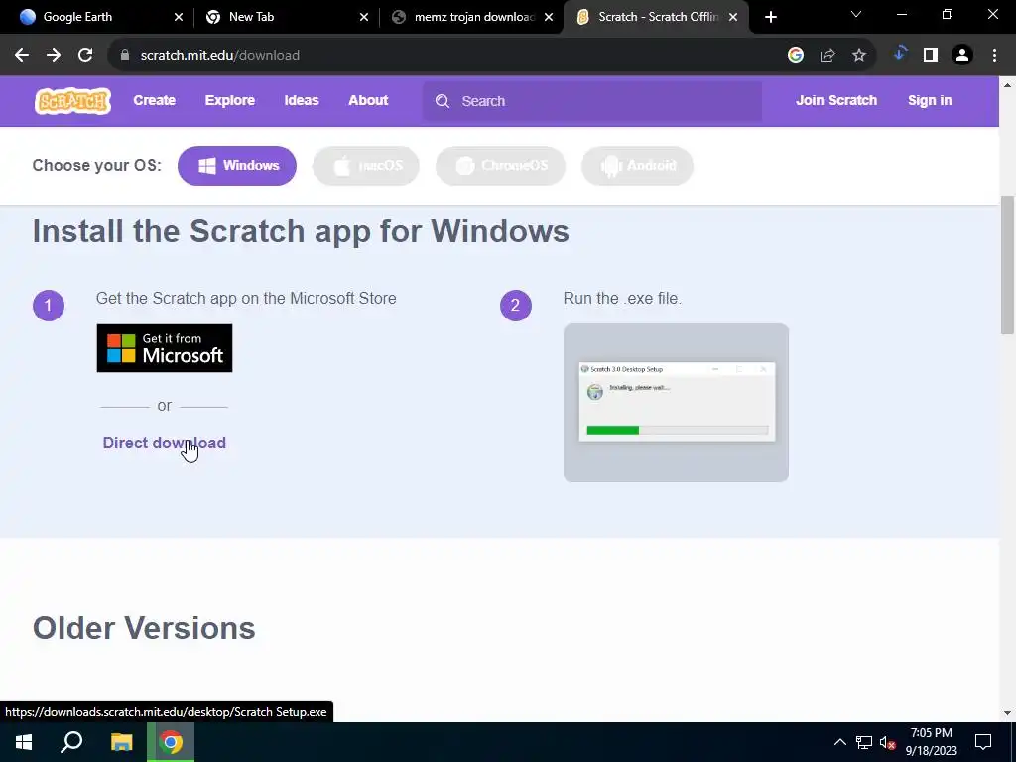Screen dimensions: 1016x762
Task: Click the Scratch logo in header
Action: [x=72, y=101]
